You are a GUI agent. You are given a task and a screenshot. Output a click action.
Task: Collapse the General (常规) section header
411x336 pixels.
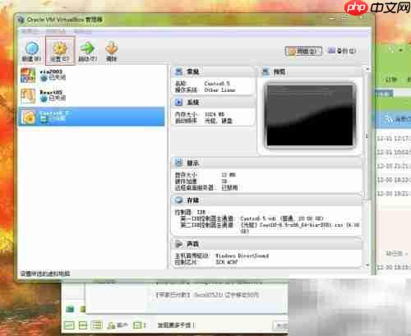click(213, 71)
